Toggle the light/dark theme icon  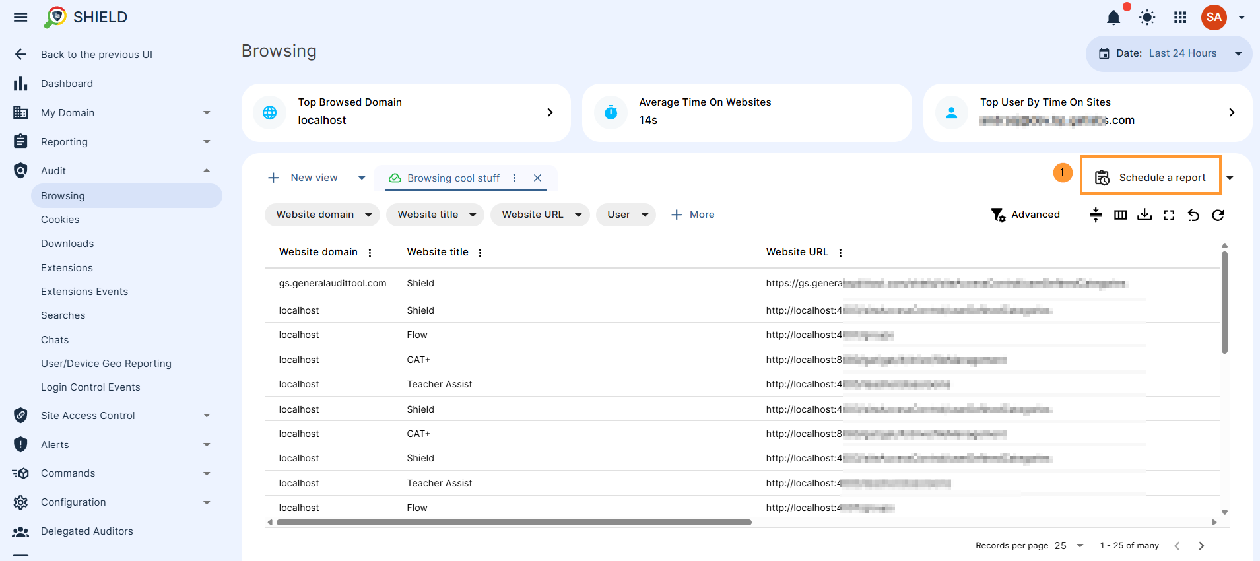pos(1147,18)
